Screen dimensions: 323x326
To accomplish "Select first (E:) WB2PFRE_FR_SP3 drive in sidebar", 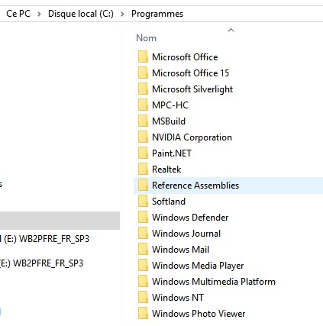I will coord(45,239).
